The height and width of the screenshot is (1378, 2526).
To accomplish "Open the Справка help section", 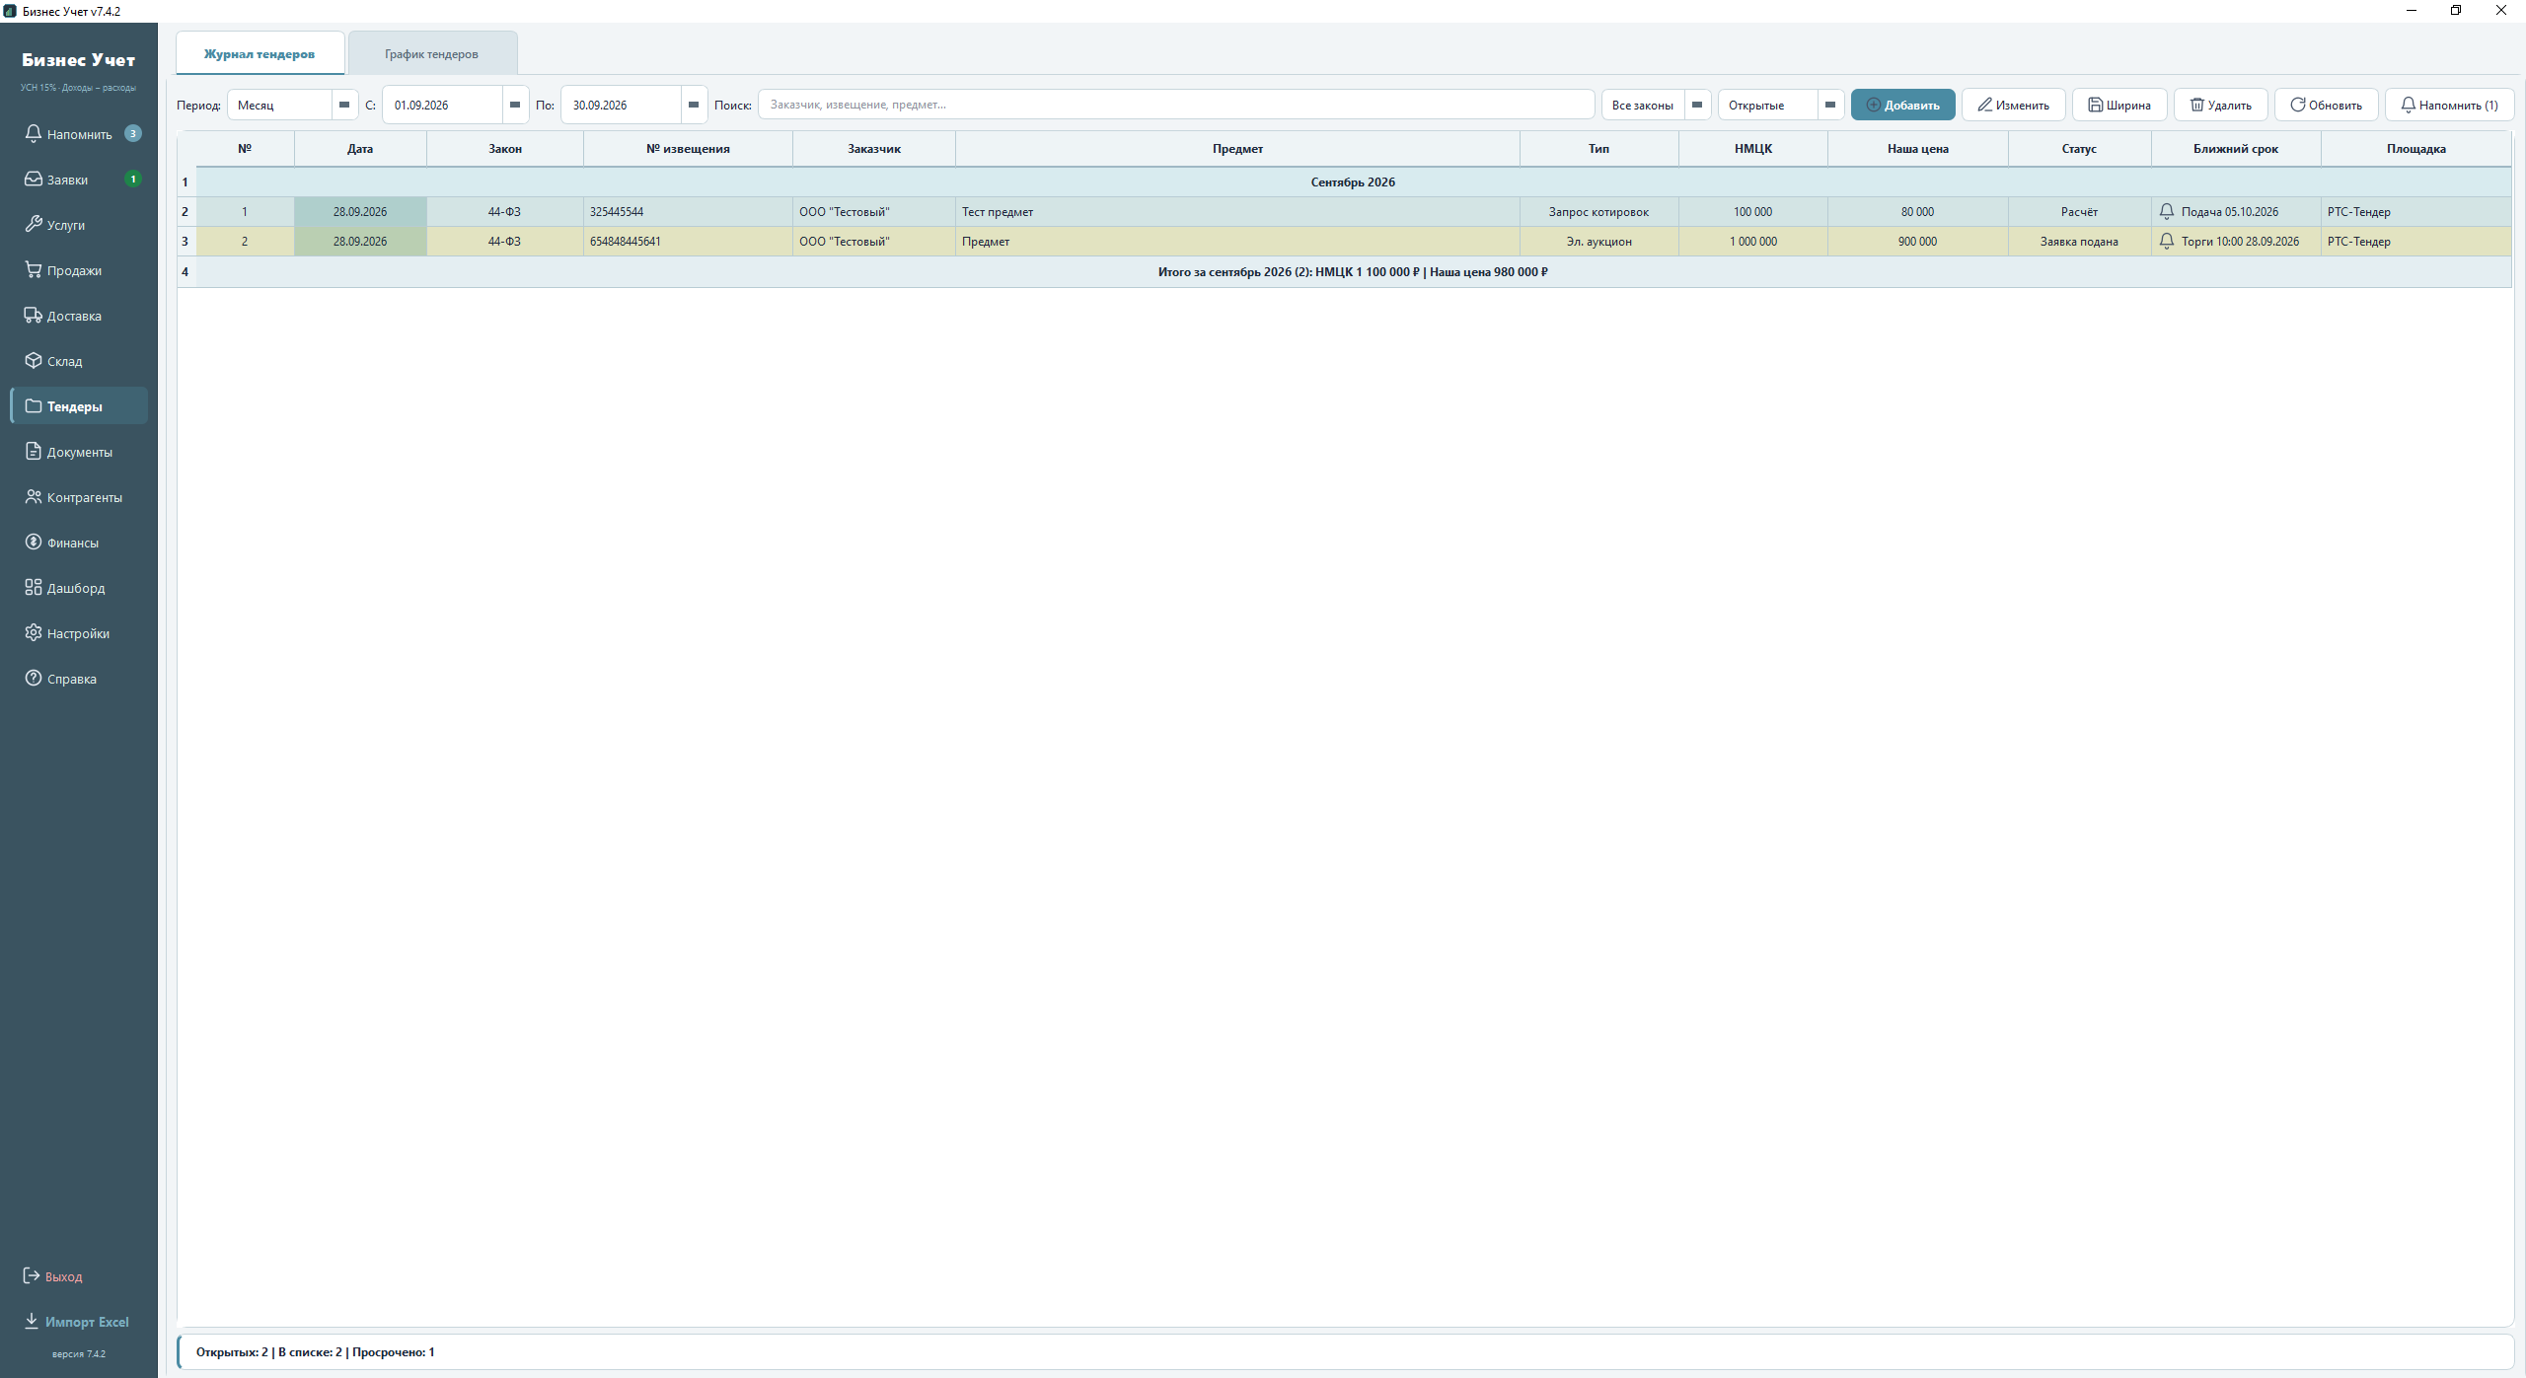I will coord(79,679).
